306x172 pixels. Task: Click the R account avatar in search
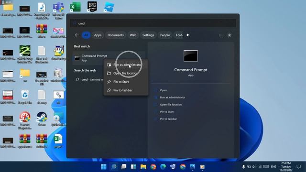229,35
